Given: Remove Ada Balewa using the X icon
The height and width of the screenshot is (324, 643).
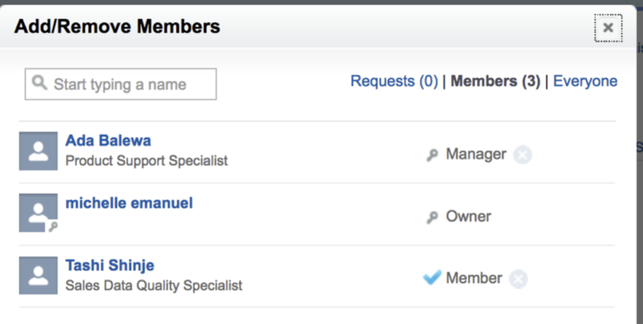Looking at the screenshot, I should pos(523,155).
